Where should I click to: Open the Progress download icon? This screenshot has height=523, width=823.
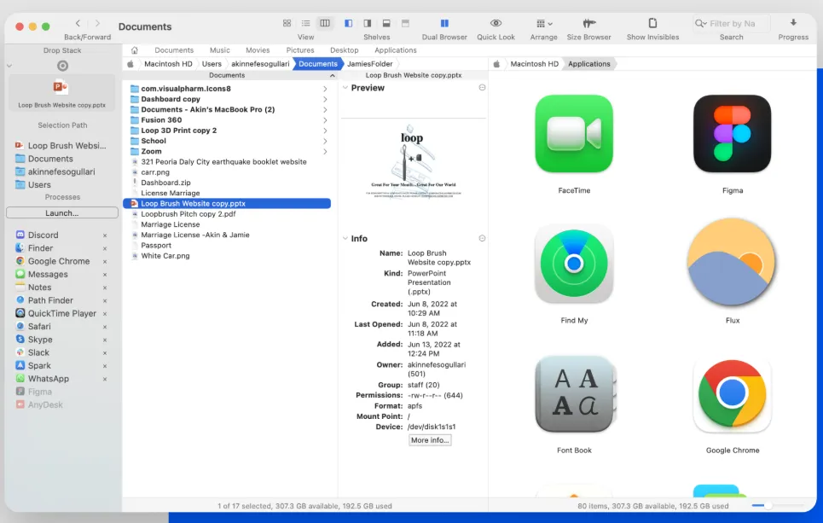tap(793, 22)
